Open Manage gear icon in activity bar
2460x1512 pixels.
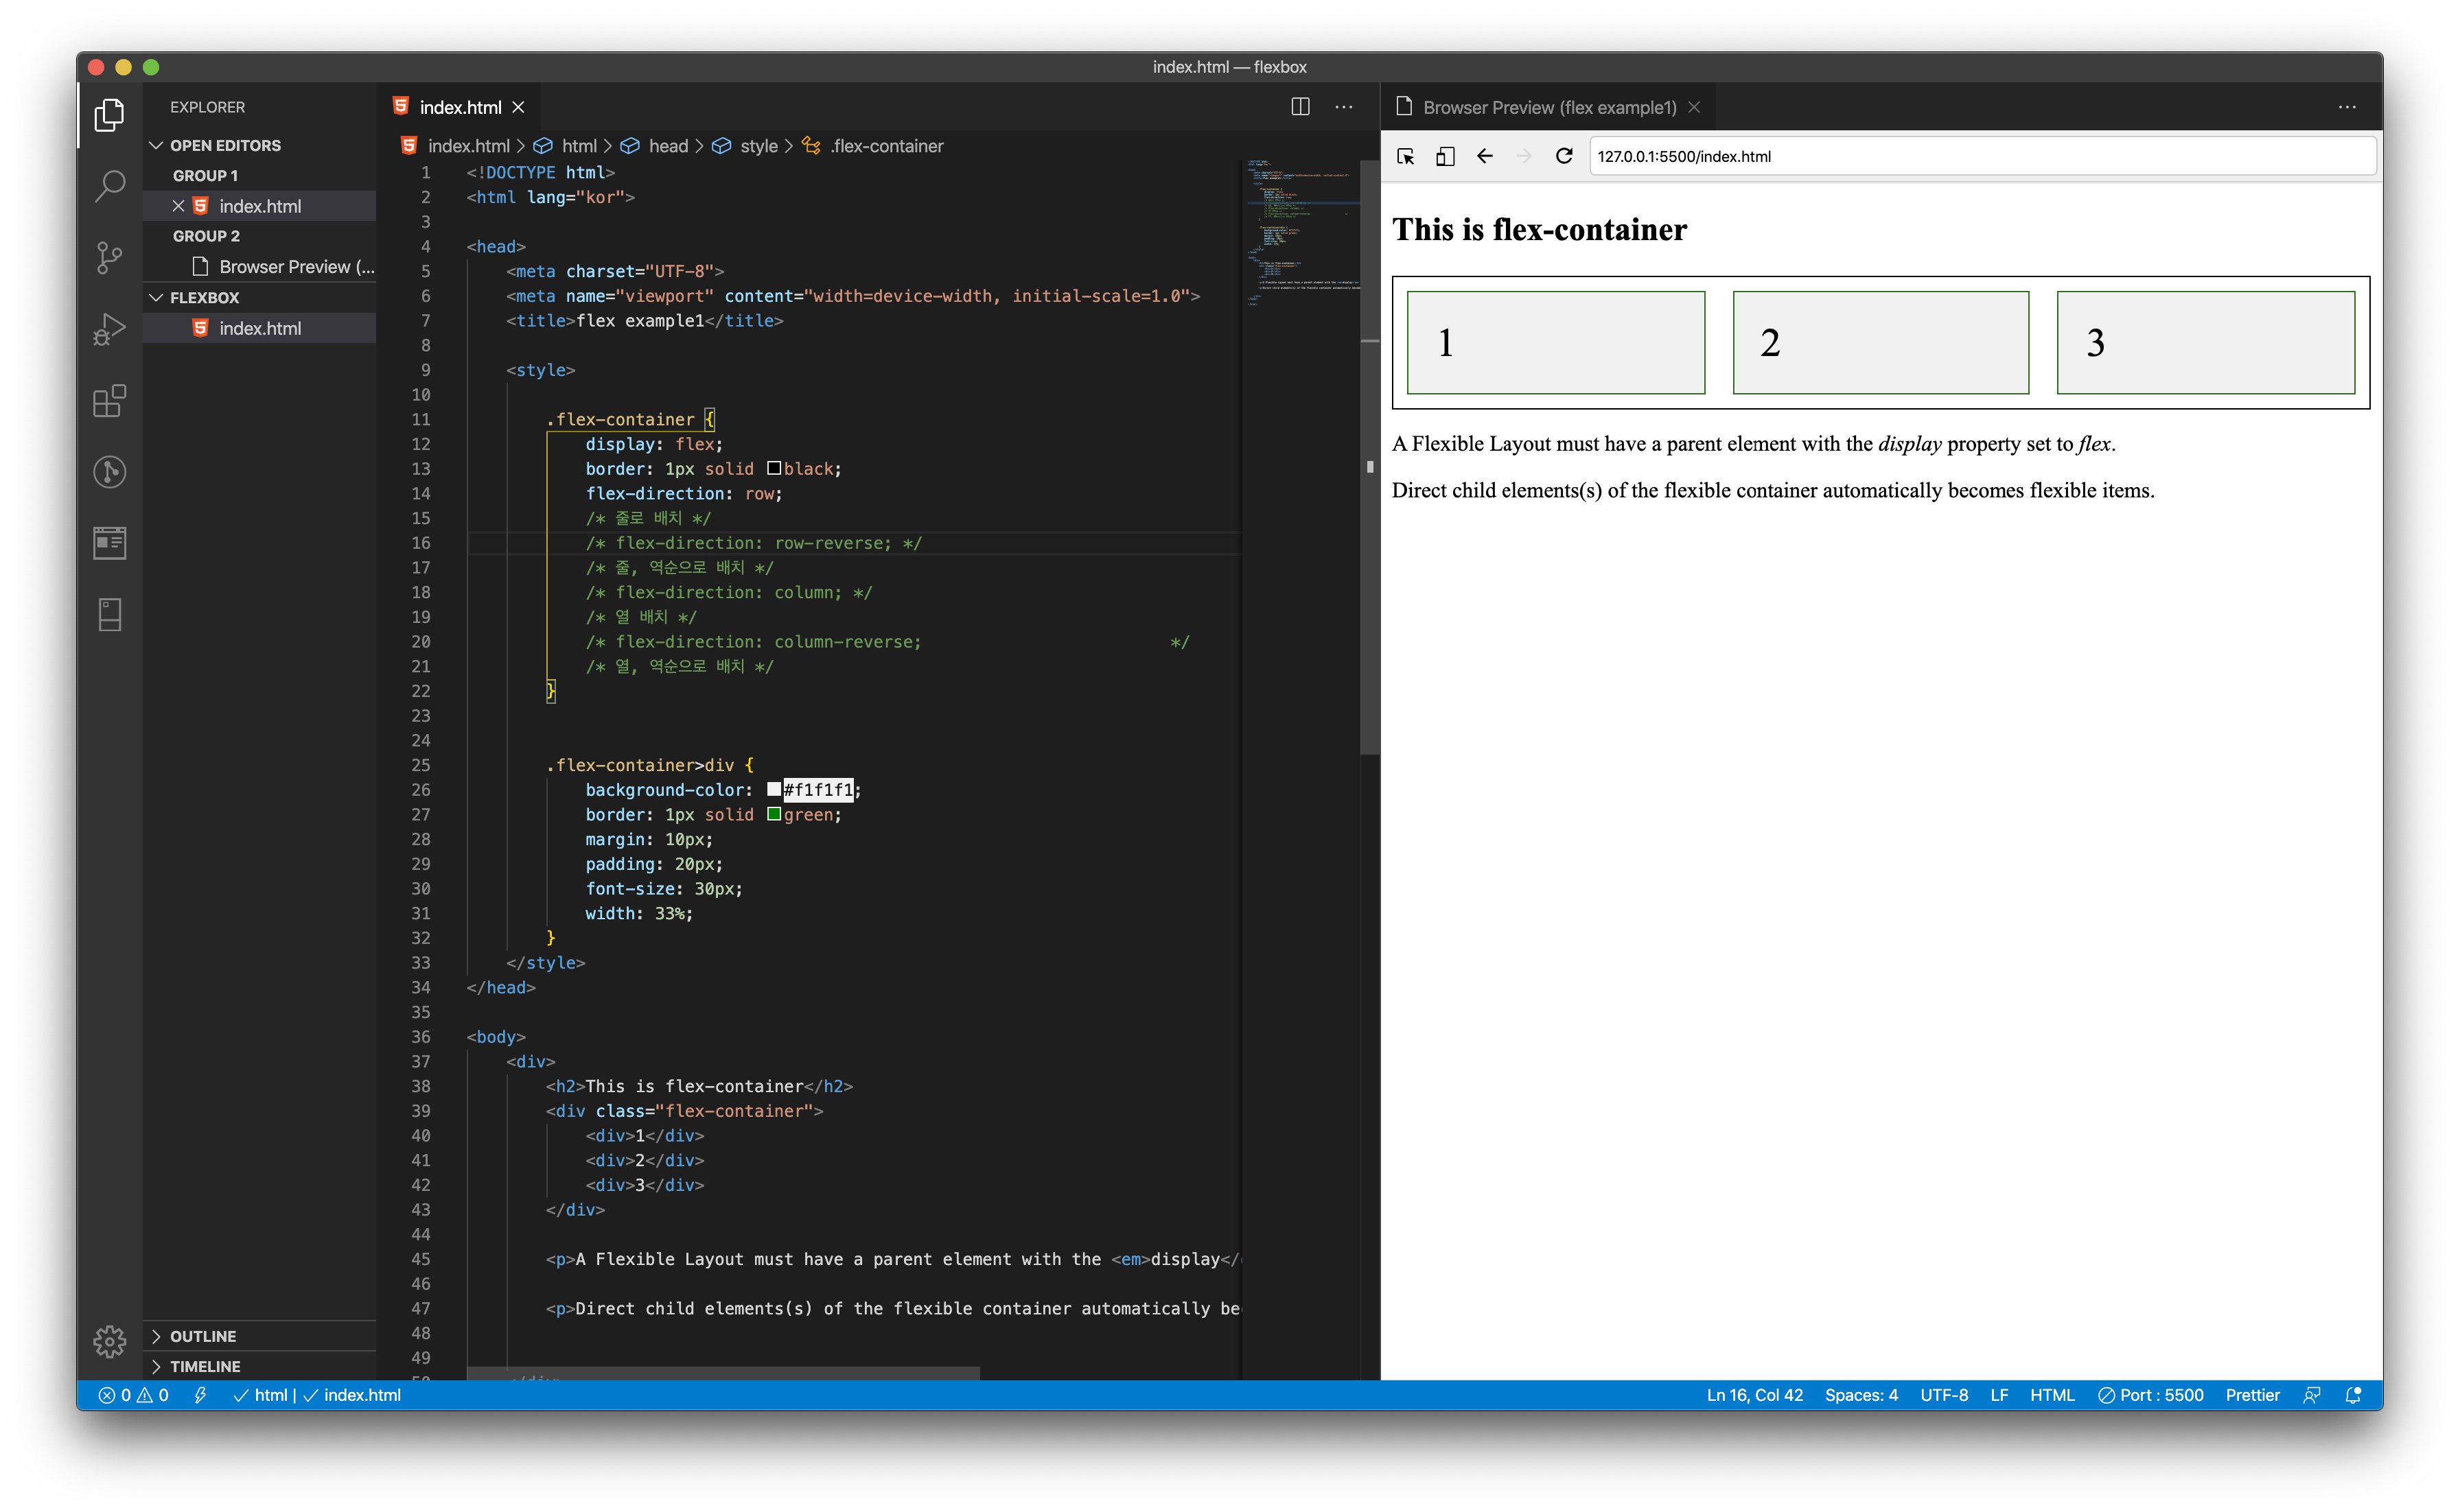[x=109, y=1341]
